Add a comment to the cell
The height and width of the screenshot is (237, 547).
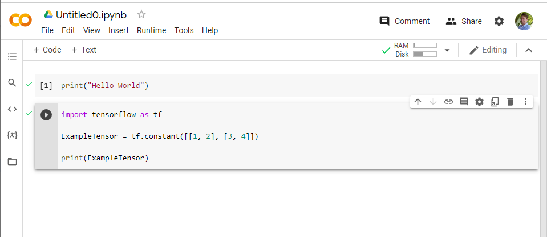tap(464, 102)
